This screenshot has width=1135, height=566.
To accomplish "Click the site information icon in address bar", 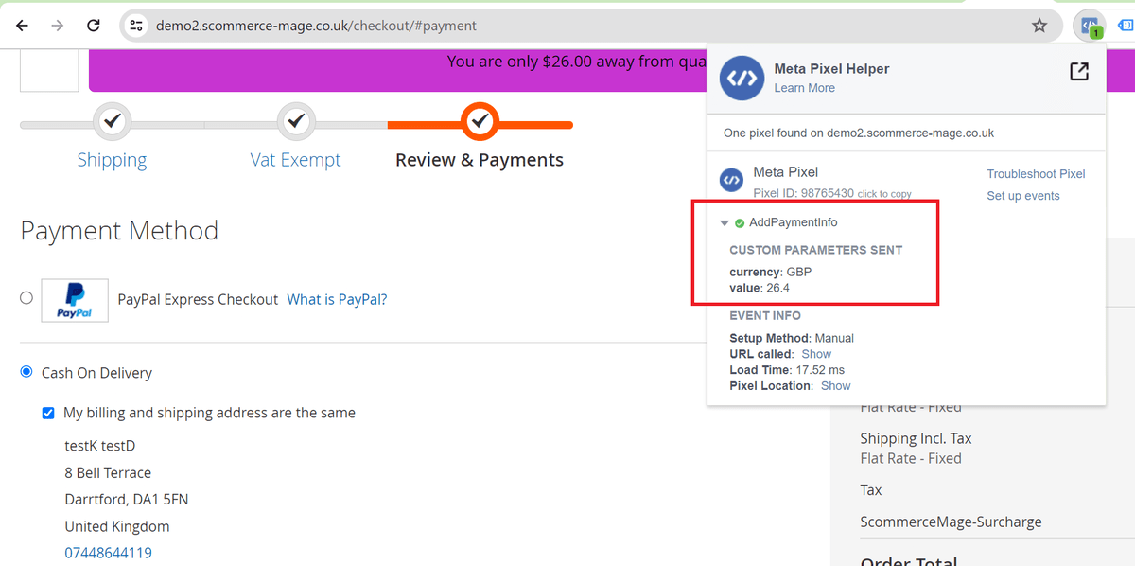I will pyautogui.click(x=136, y=26).
